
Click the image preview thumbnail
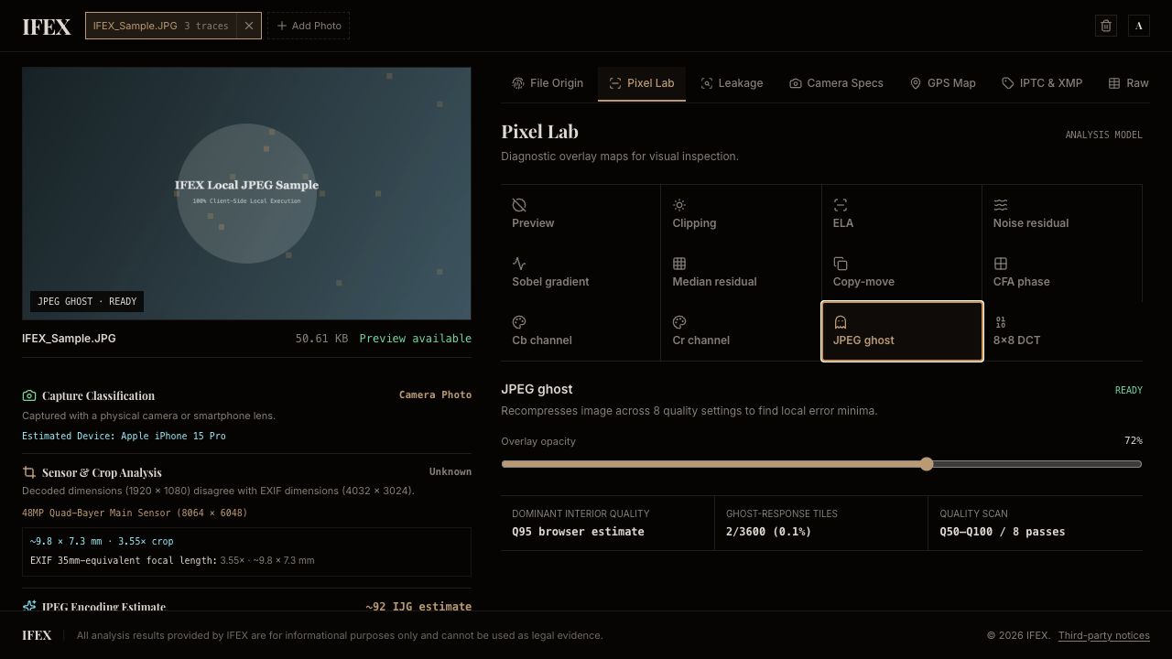coord(246,193)
